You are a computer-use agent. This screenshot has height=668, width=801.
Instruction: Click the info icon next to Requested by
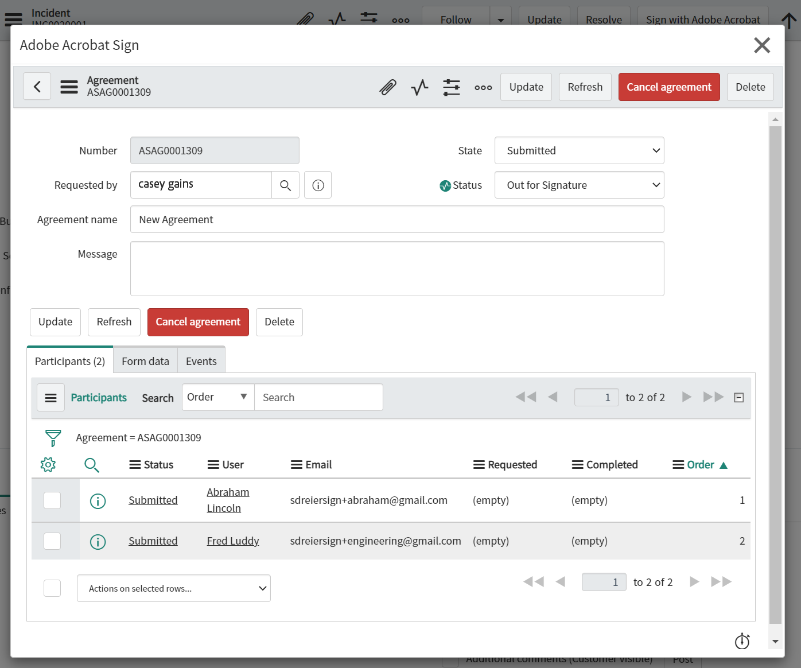317,185
